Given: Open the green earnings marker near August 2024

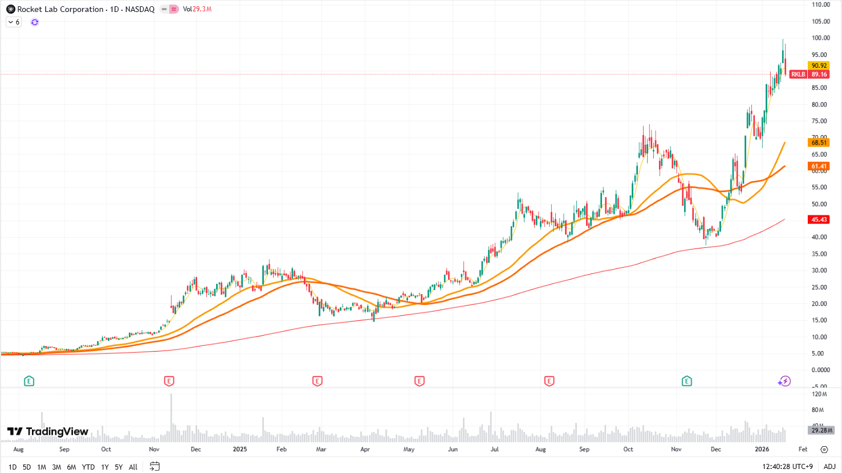Looking at the screenshot, I should pyautogui.click(x=29, y=381).
